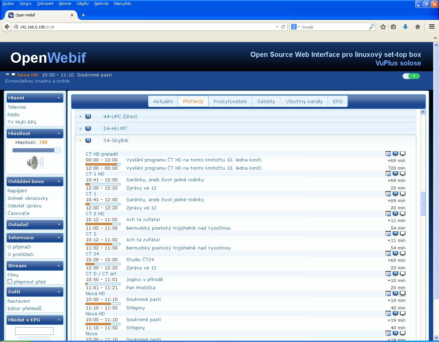Image resolution: width=439 pixels, height=342 pixels.
Task: Click white monitor icon in CT 2 HD row
Action: pos(403,213)
